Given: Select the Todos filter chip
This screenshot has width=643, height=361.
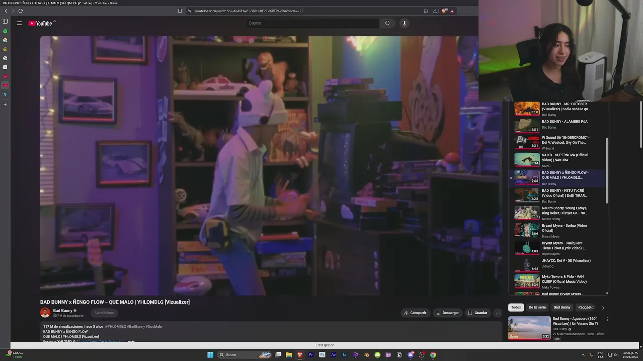Looking at the screenshot, I should pos(516,307).
